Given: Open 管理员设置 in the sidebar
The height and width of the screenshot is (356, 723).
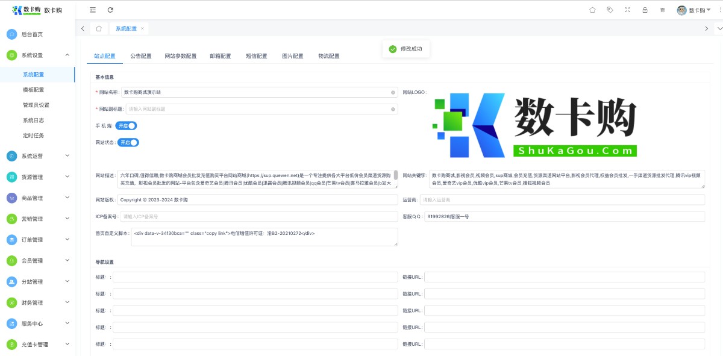Looking at the screenshot, I should click(x=36, y=105).
